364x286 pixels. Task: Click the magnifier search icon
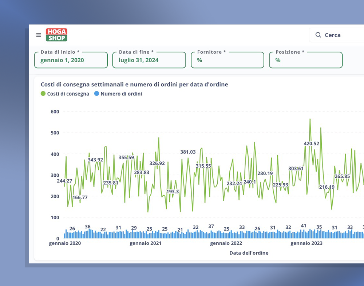click(x=318, y=35)
